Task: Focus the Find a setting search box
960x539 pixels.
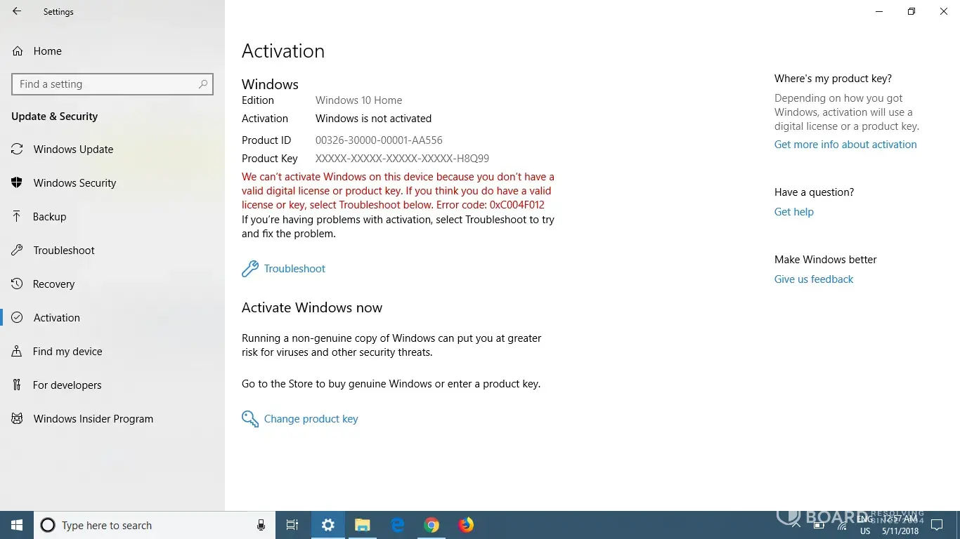Action: pos(105,84)
